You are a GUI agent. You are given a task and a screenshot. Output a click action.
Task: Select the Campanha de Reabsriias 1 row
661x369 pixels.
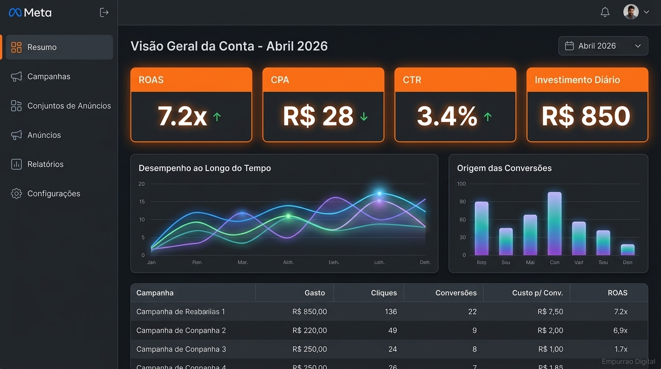[x=389, y=311]
